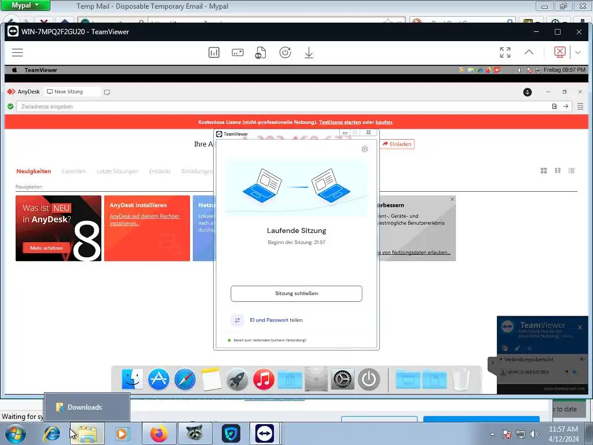Click the 'Sitzung schließen' button
The height and width of the screenshot is (445, 593).
pyautogui.click(x=296, y=294)
